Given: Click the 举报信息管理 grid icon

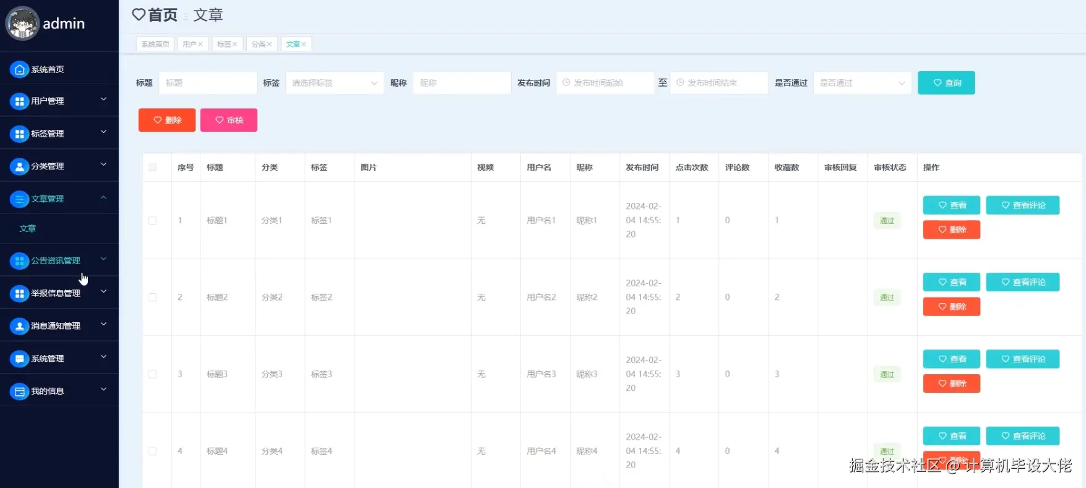Looking at the screenshot, I should [20, 293].
